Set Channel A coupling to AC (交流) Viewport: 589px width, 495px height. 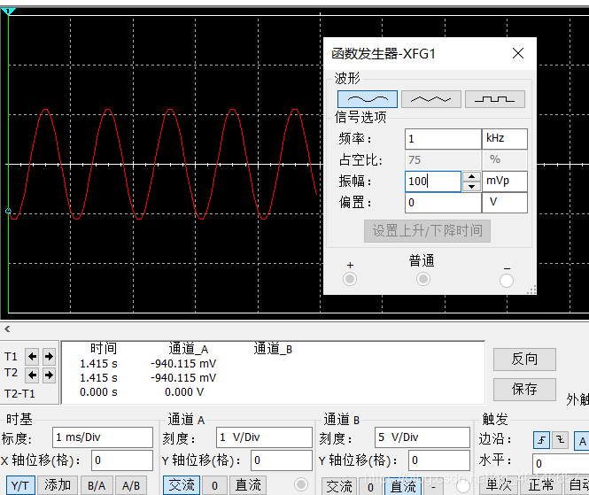click(x=182, y=485)
